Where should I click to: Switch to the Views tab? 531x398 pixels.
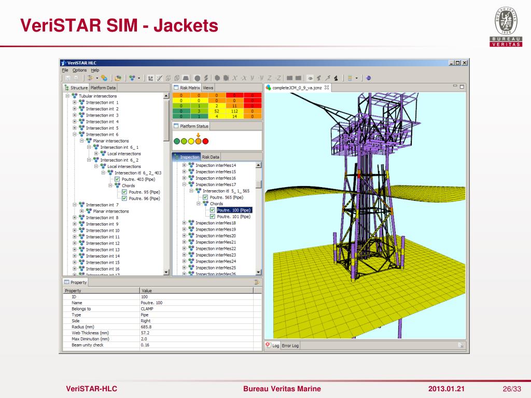(x=208, y=88)
